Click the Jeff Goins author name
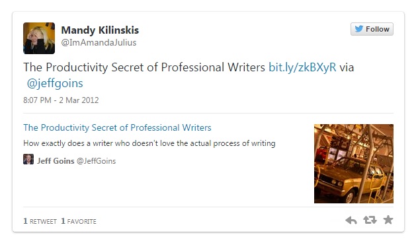 (x=56, y=161)
